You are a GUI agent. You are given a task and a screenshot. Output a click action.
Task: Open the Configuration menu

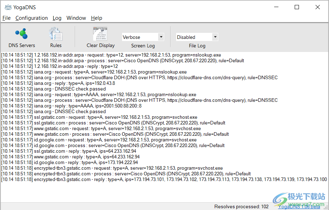(x=32, y=18)
